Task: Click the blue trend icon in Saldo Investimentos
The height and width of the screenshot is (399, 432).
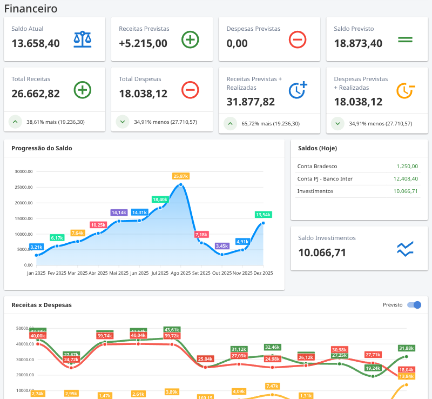Action: click(405, 249)
